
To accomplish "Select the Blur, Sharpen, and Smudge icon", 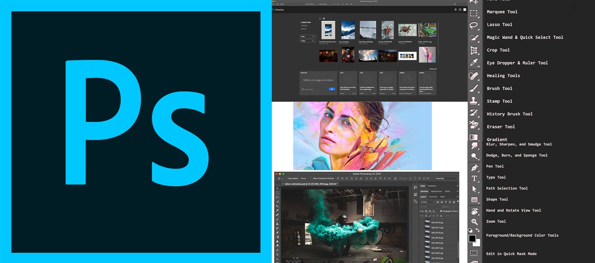I will 475,146.
